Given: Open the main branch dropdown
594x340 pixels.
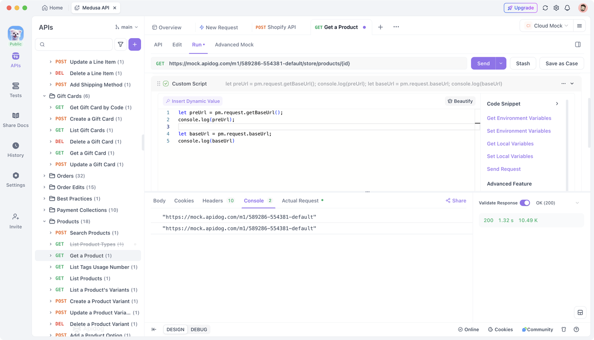Looking at the screenshot, I should (127, 27).
